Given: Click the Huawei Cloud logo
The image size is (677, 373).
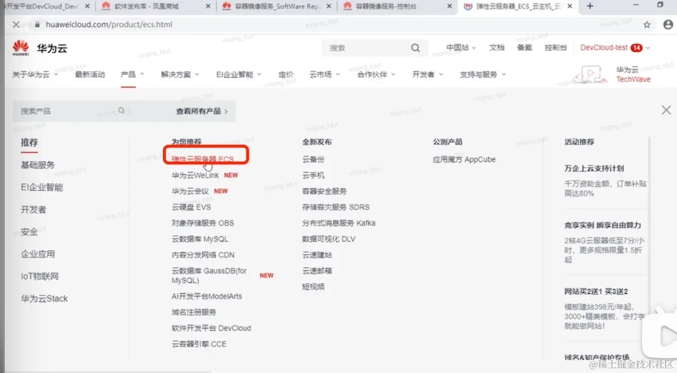Looking at the screenshot, I should tap(40, 48).
